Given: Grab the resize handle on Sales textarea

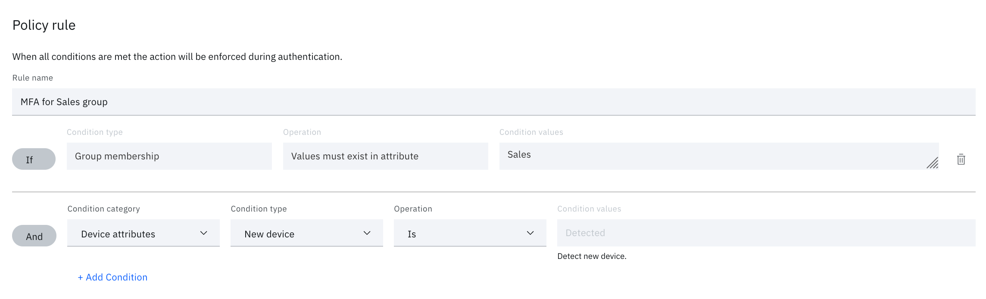Looking at the screenshot, I should pos(933,163).
